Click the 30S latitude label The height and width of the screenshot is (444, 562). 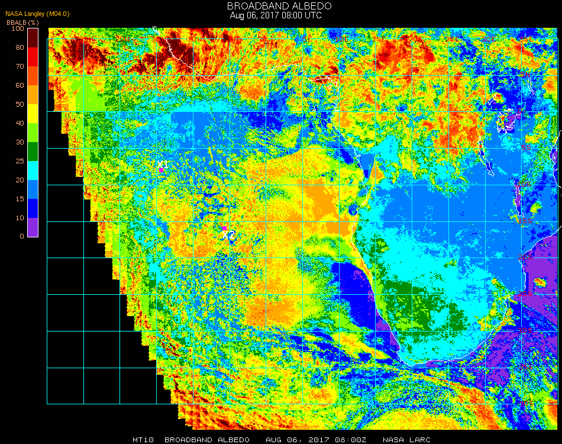tap(525, 330)
